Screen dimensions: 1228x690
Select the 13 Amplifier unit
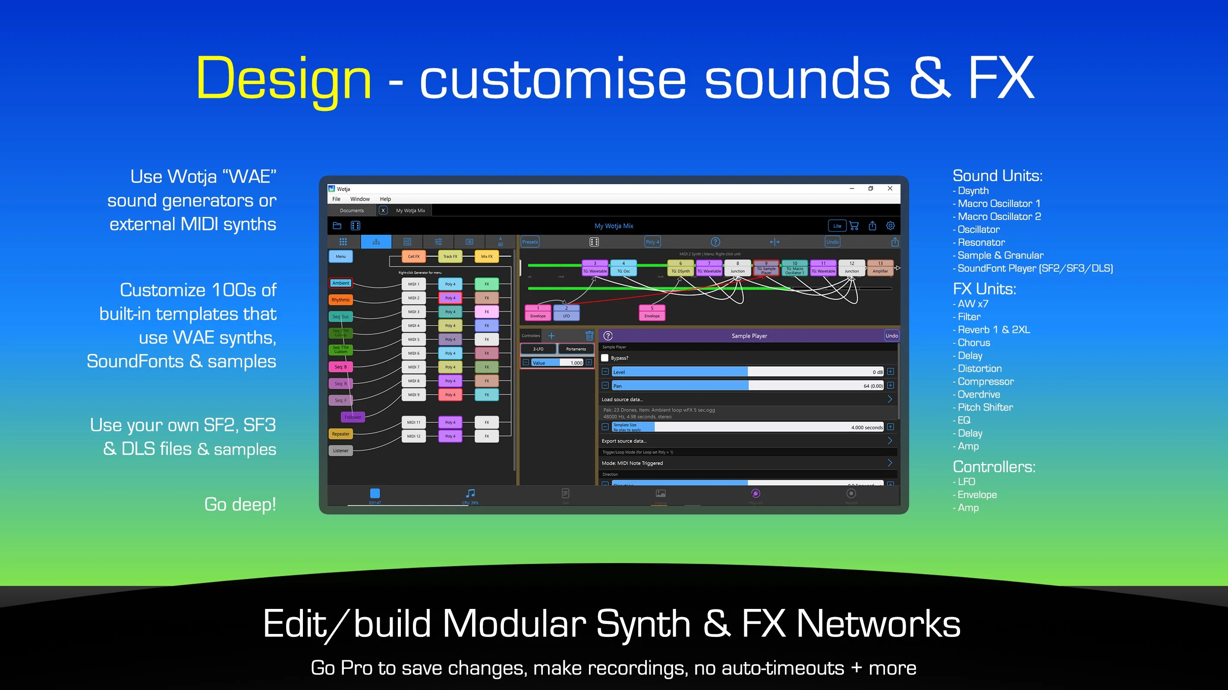[881, 268]
